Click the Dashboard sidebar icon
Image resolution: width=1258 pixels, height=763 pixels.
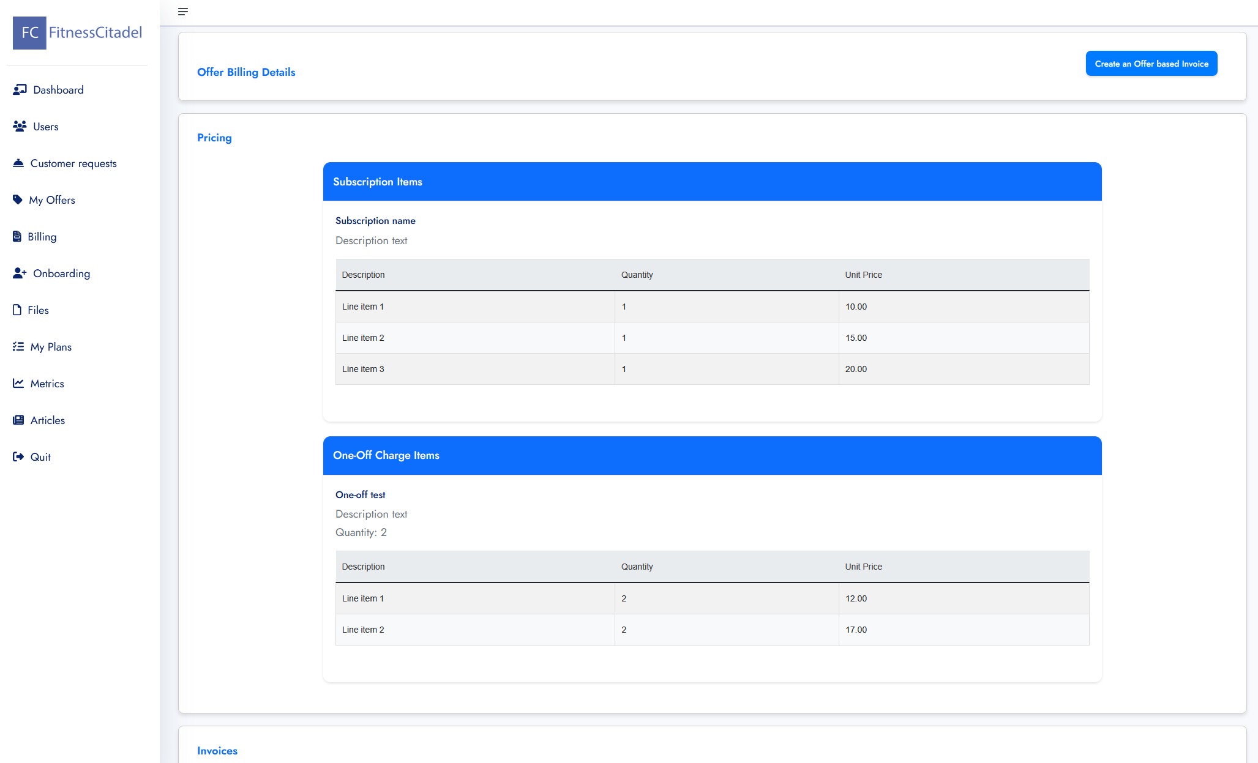click(20, 89)
